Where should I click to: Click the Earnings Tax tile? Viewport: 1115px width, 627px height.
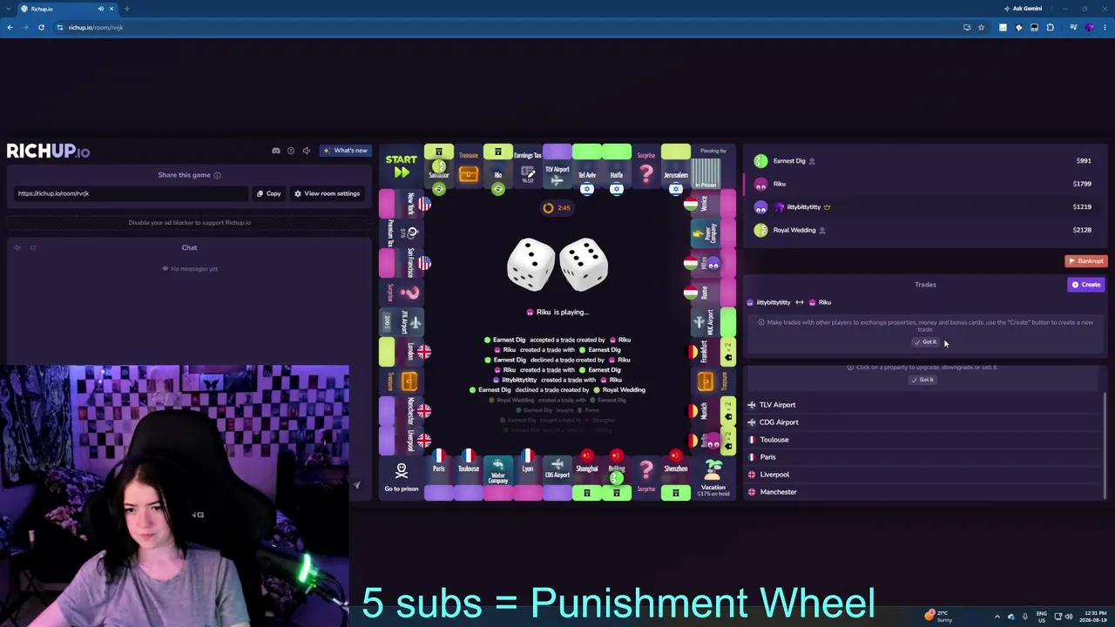pyautogui.click(x=528, y=165)
